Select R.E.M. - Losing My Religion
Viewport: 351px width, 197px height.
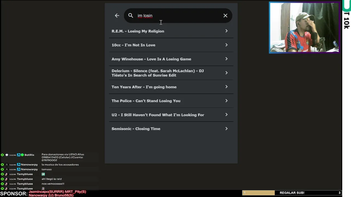point(171,31)
